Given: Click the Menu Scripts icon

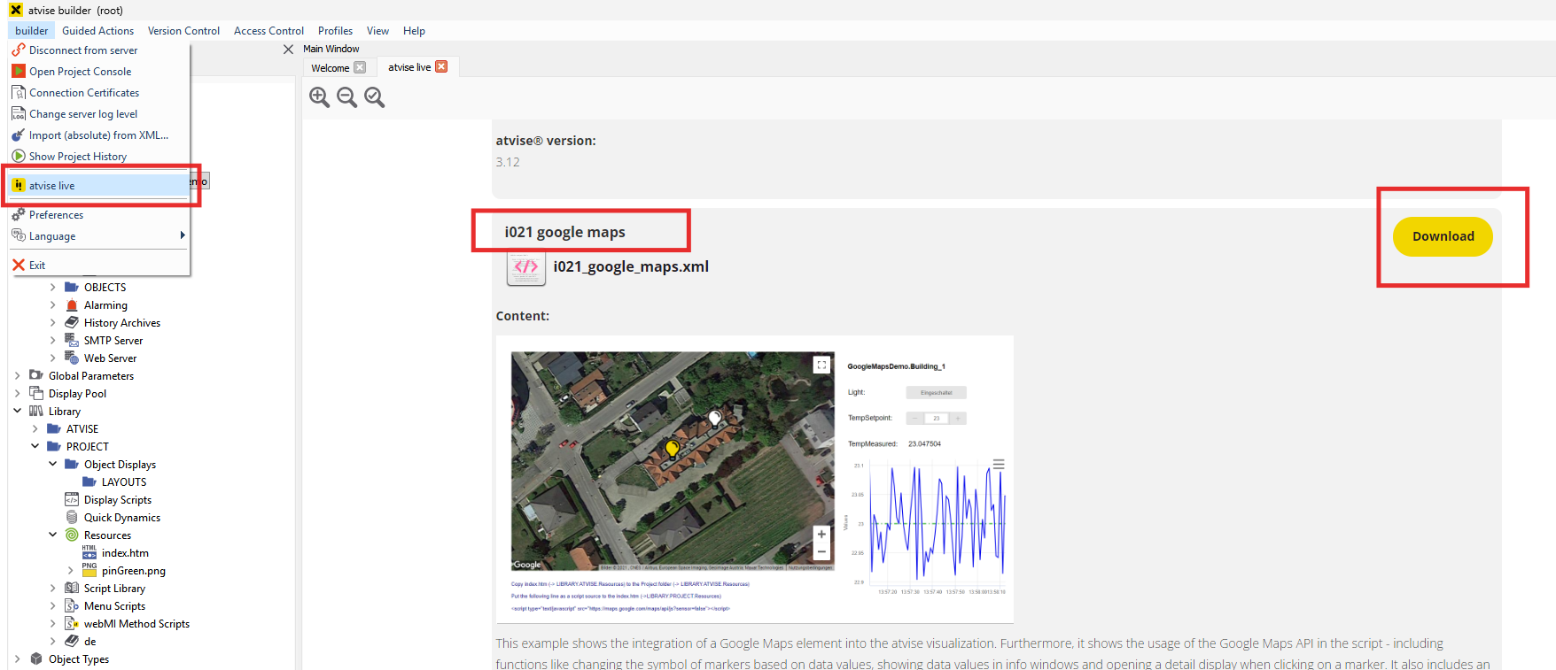Looking at the screenshot, I should [72, 606].
